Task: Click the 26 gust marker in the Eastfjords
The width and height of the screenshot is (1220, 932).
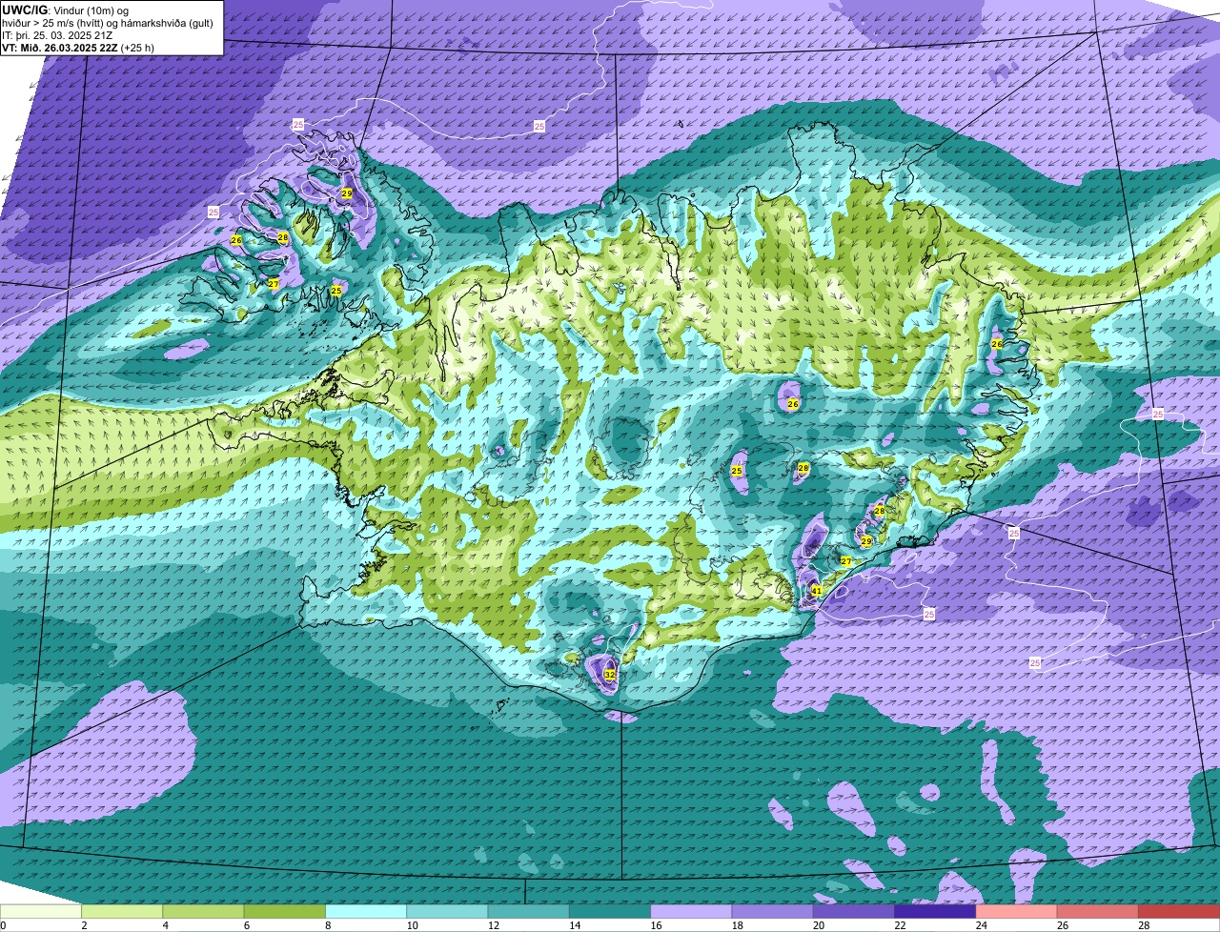Action: (x=997, y=343)
